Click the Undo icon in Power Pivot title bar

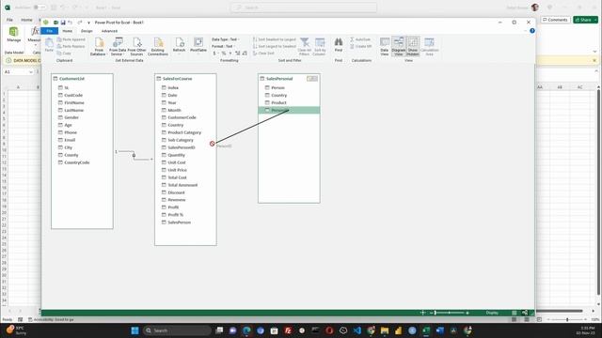tap(71, 23)
